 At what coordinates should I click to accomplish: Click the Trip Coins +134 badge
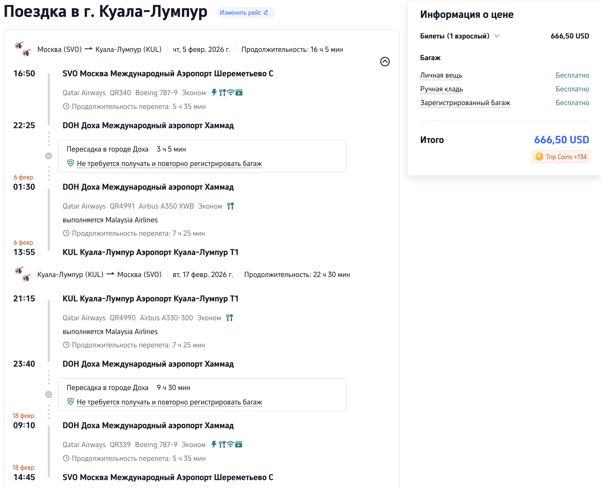pos(560,157)
